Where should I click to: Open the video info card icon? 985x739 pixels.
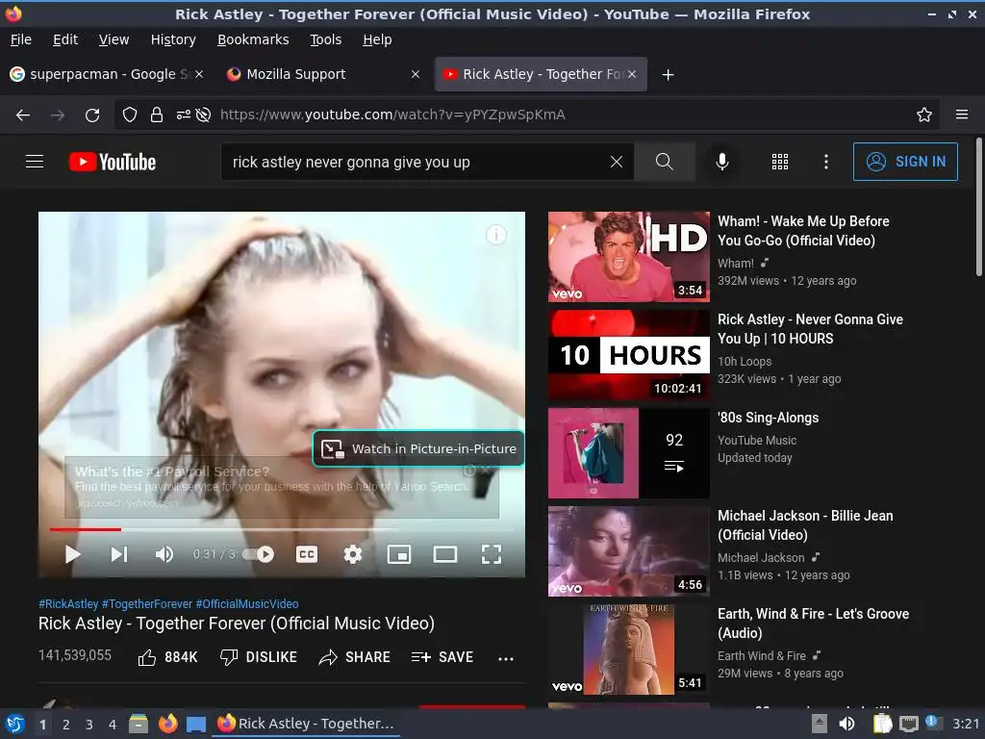(496, 235)
